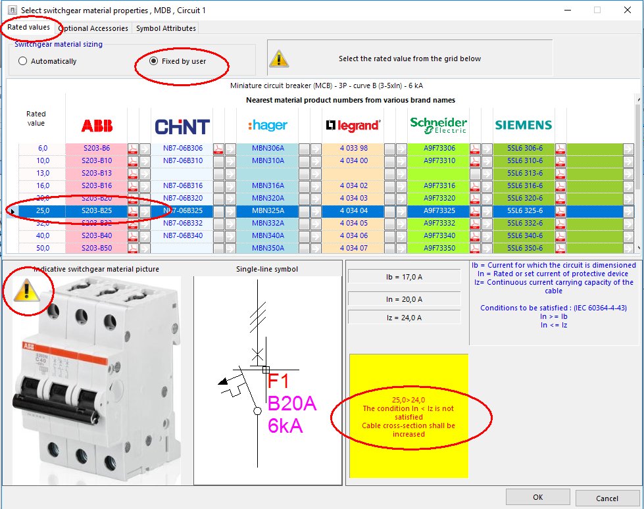
Task: Select the Automatically sizing option
Action: 22,61
